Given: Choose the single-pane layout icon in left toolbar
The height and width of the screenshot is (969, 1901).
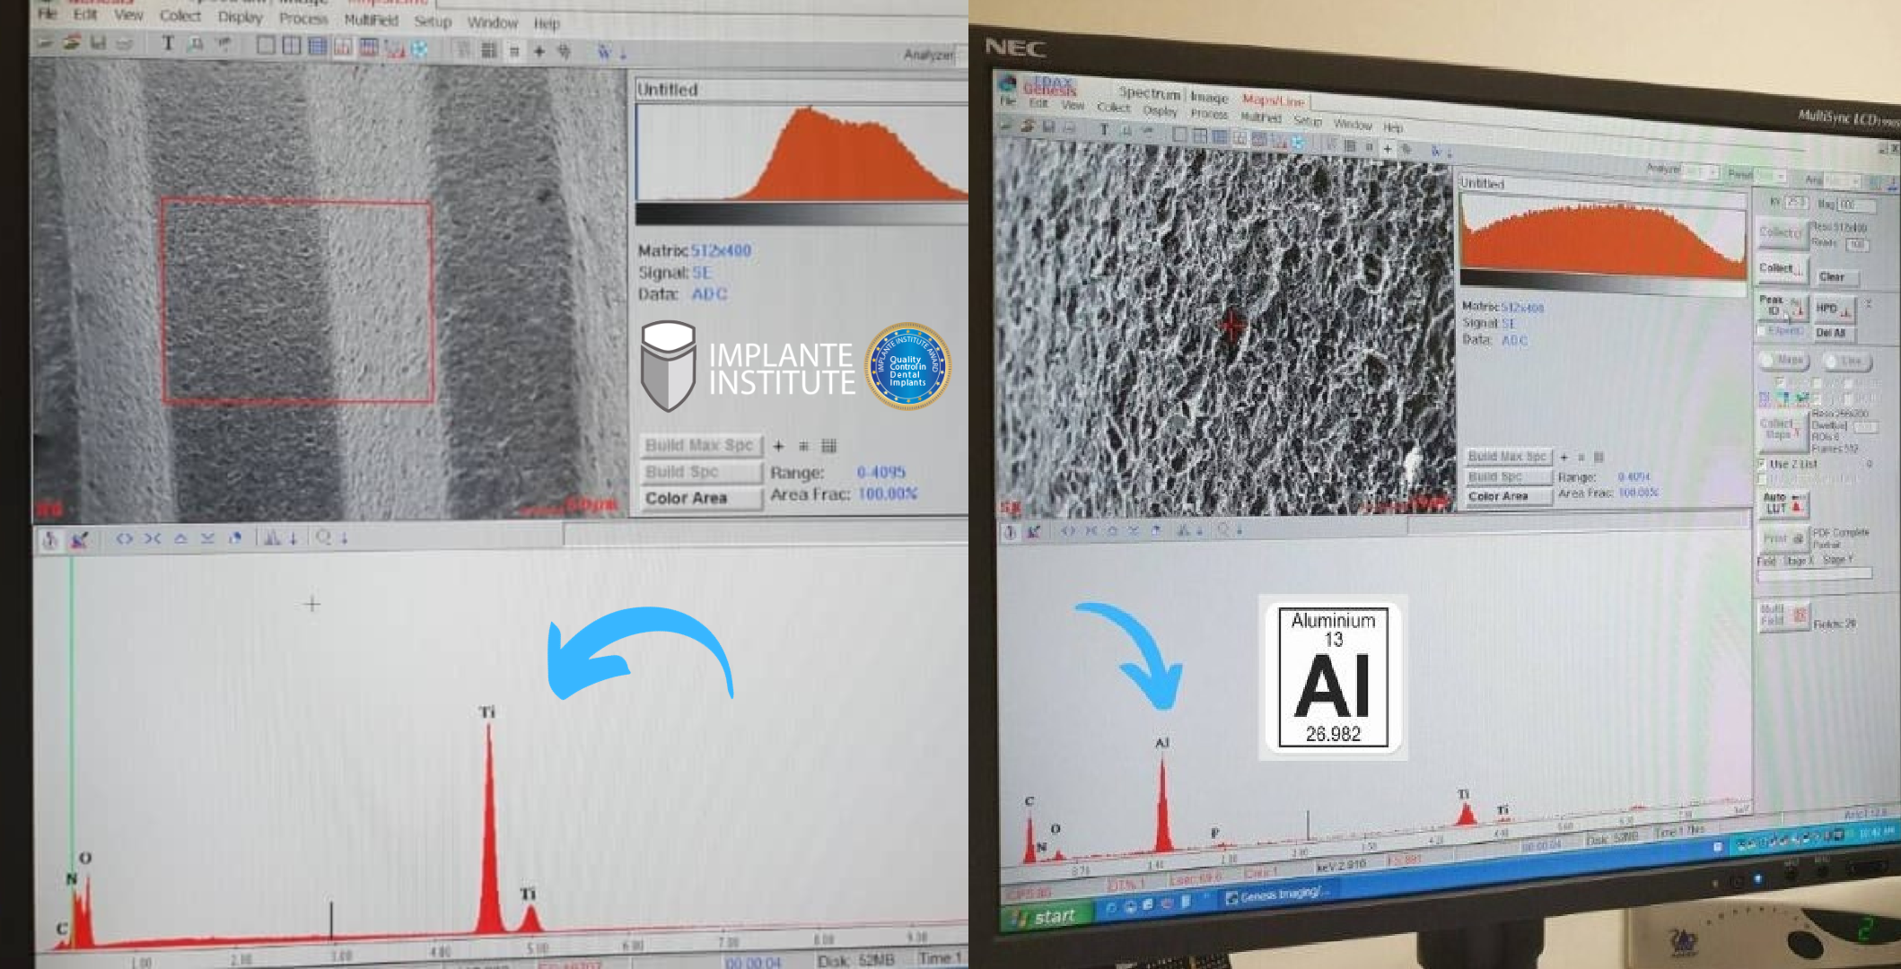Looking at the screenshot, I should click(266, 45).
